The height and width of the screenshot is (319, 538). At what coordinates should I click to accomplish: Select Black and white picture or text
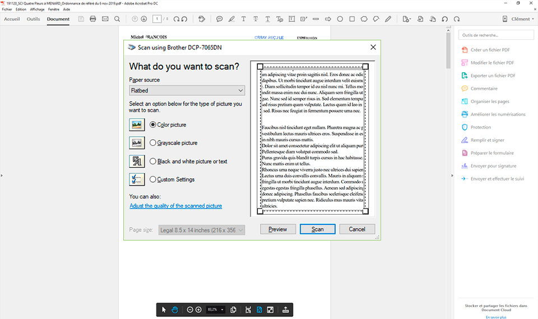[152, 161]
